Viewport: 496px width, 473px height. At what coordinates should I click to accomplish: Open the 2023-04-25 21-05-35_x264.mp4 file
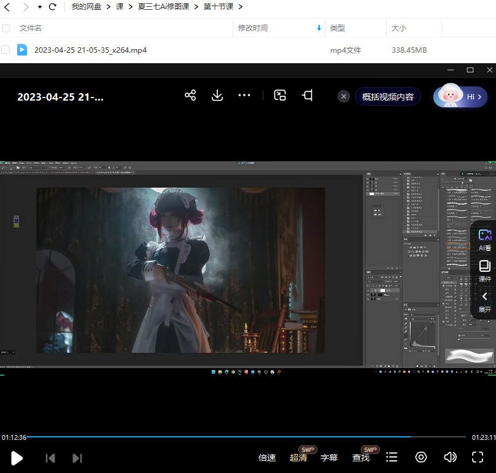tap(91, 50)
